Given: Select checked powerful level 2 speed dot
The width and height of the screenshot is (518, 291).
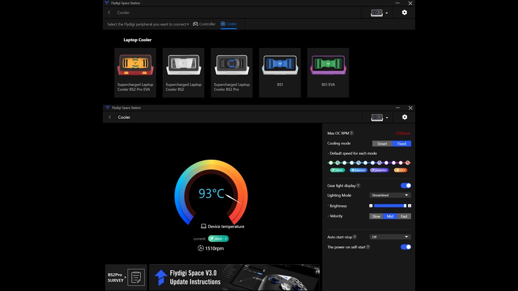Looking at the screenshot, I should [x=380, y=163].
